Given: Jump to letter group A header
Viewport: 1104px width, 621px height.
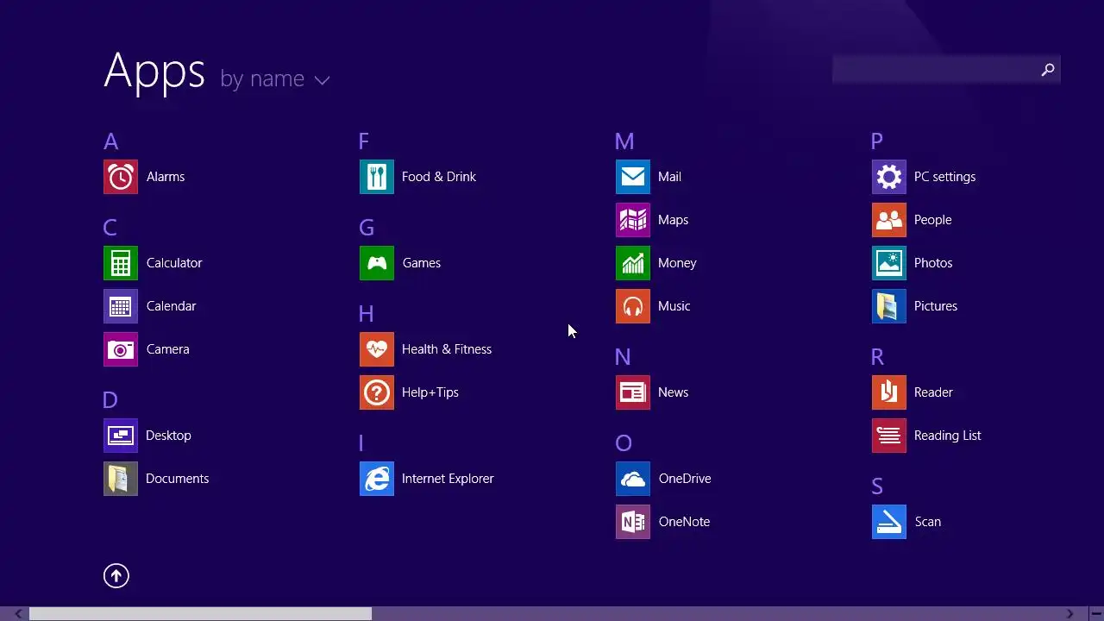Looking at the screenshot, I should coord(110,141).
